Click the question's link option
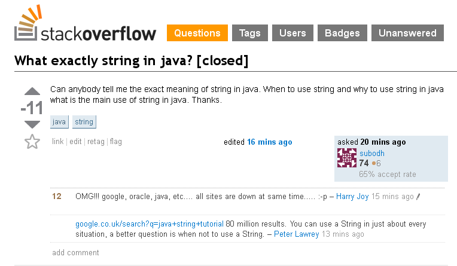This screenshot has width=457, height=266. click(x=57, y=142)
